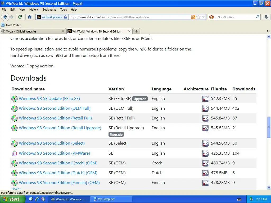
Task: Go to the Home page icon
Action: (x=30, y=17)
